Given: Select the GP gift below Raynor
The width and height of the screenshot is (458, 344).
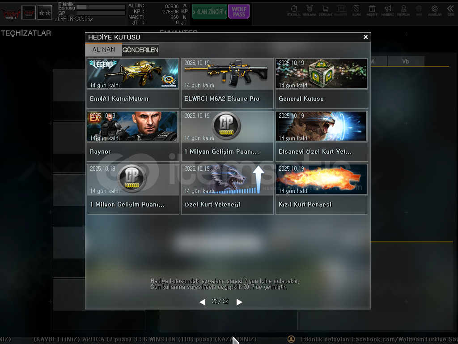Looking at the screenshot, I should click(x=133, y=189).
